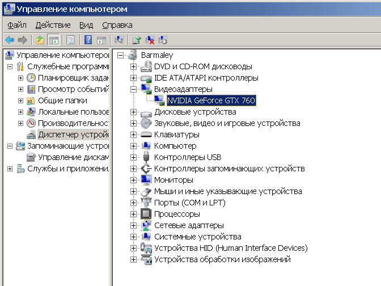Collapse the Видеоадаптеры node
Viewport: 381px width, 286px height.
click(133, 89)
